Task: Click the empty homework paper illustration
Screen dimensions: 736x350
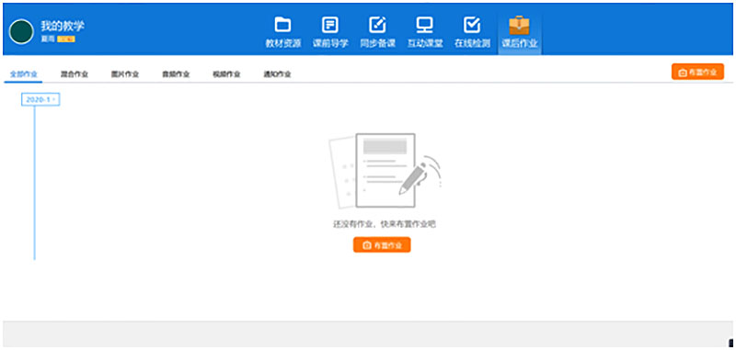Action: click(385, 171)
